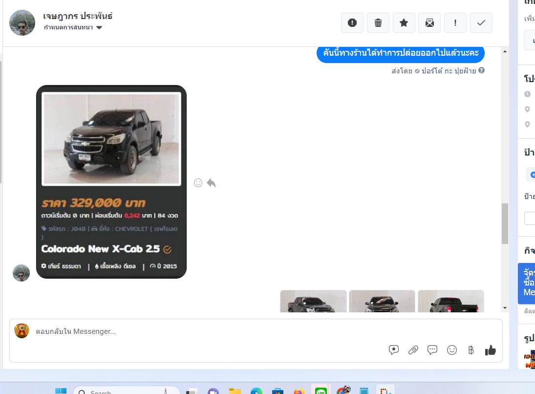Click the Baht payment request icon

coord(471,350)
